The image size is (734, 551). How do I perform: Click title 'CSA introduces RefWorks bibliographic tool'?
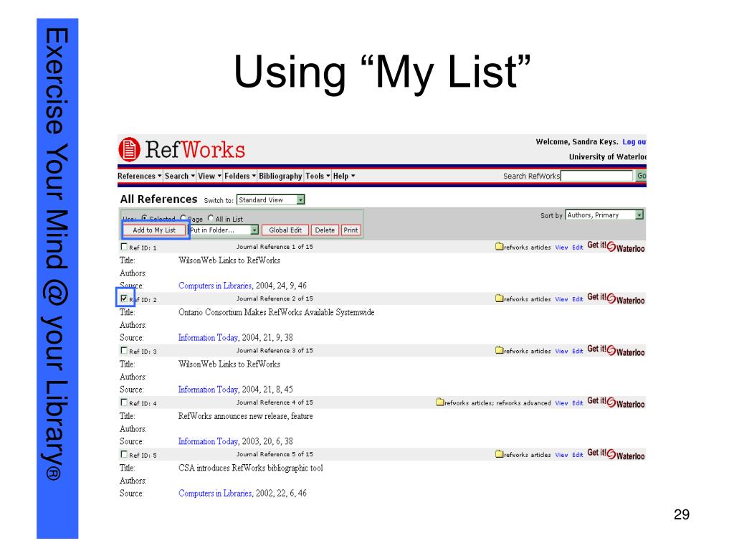click(x=250, y=468)
